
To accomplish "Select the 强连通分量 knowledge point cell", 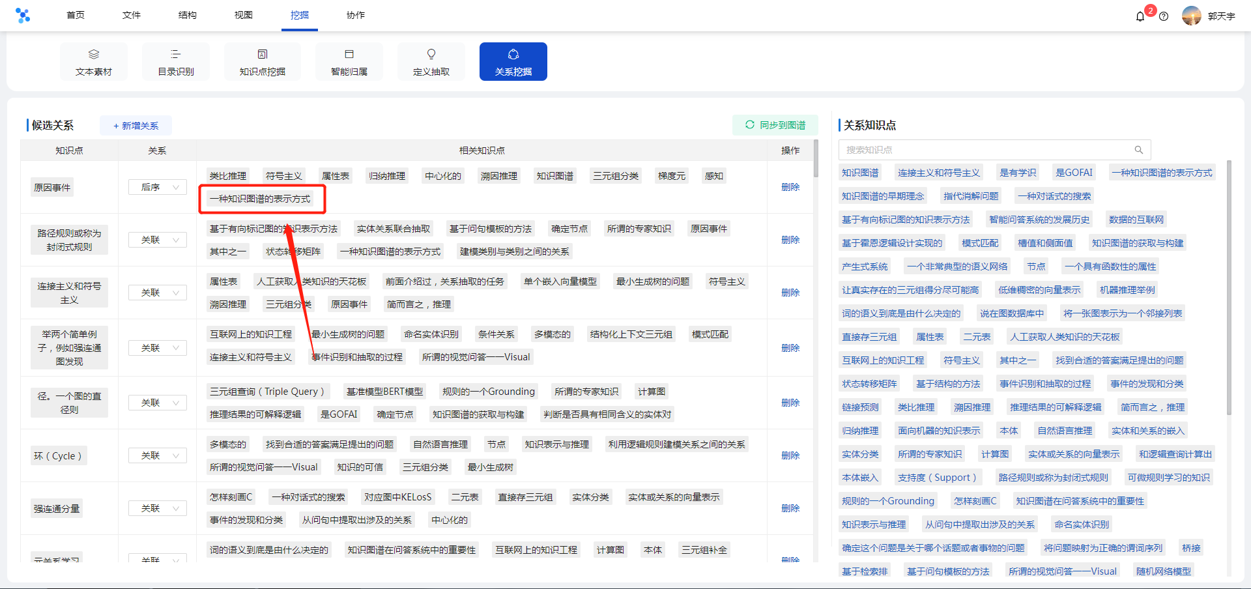I will (x=57, y=509).
